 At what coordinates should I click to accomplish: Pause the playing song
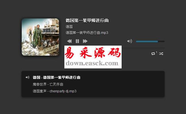point(77,41)
